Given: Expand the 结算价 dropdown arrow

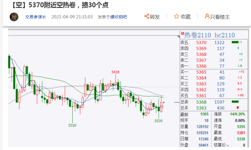Looking at the screenshot, I should click(x=228, y=145).
